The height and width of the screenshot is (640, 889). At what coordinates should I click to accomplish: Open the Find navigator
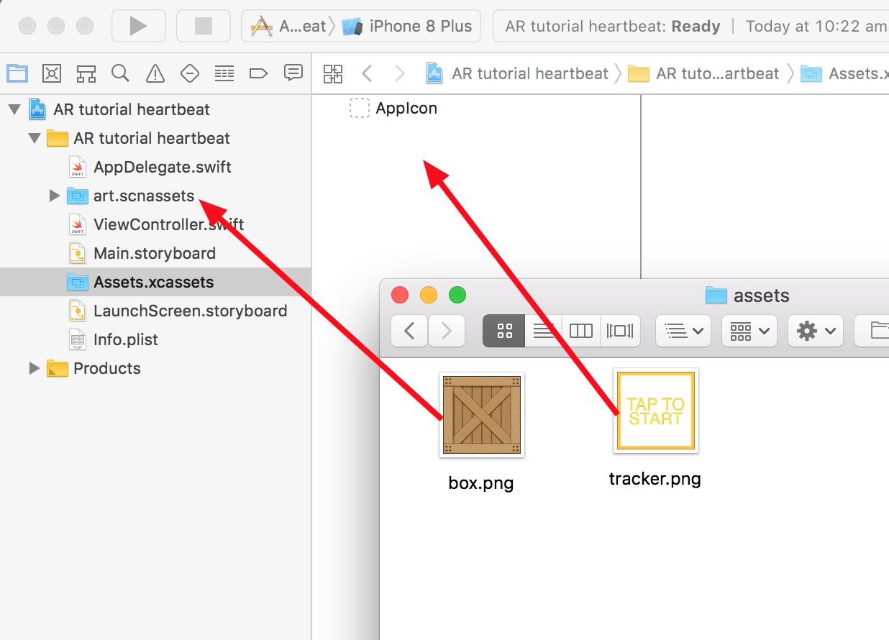(x=120, y=73)
